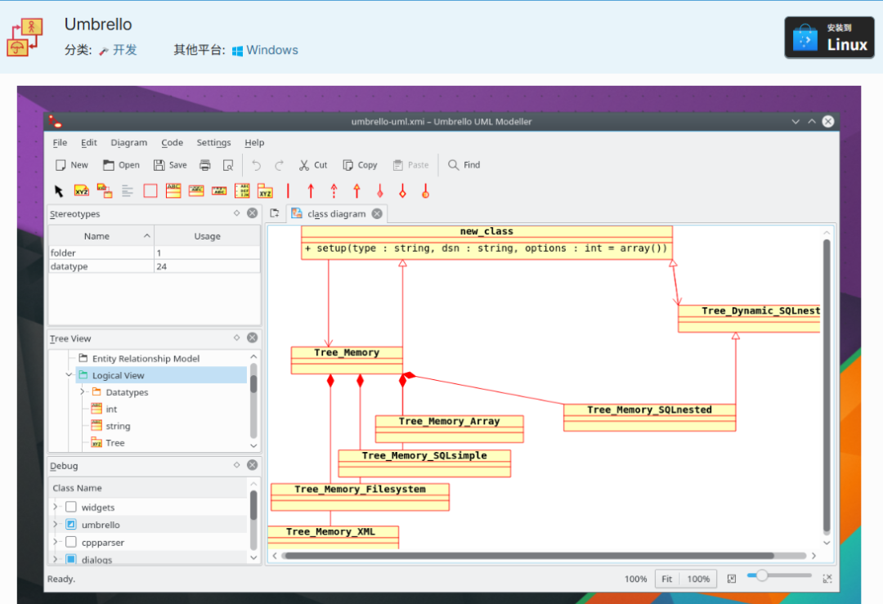Close the Debug panel
The width and height of the screenshot is (883, 604).
253,464
